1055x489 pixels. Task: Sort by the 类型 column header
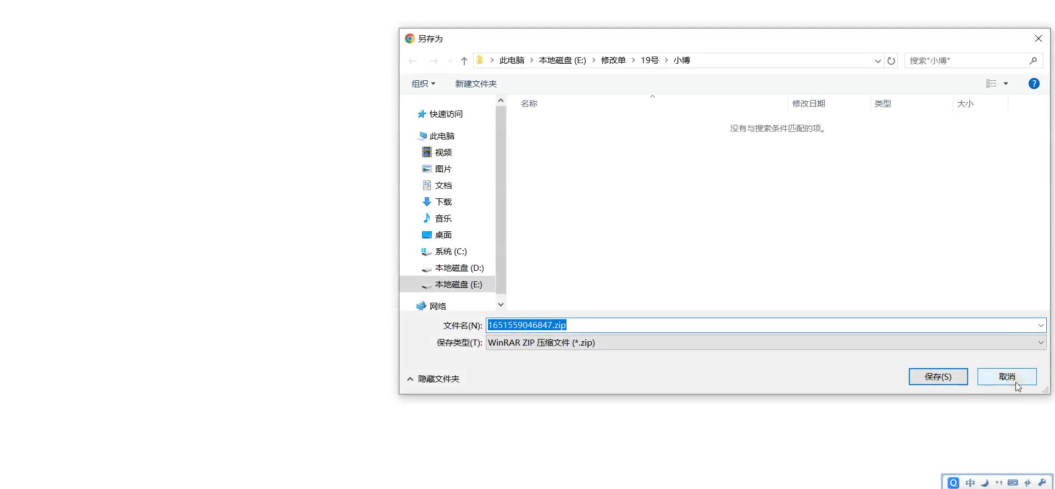pos(882,103)
